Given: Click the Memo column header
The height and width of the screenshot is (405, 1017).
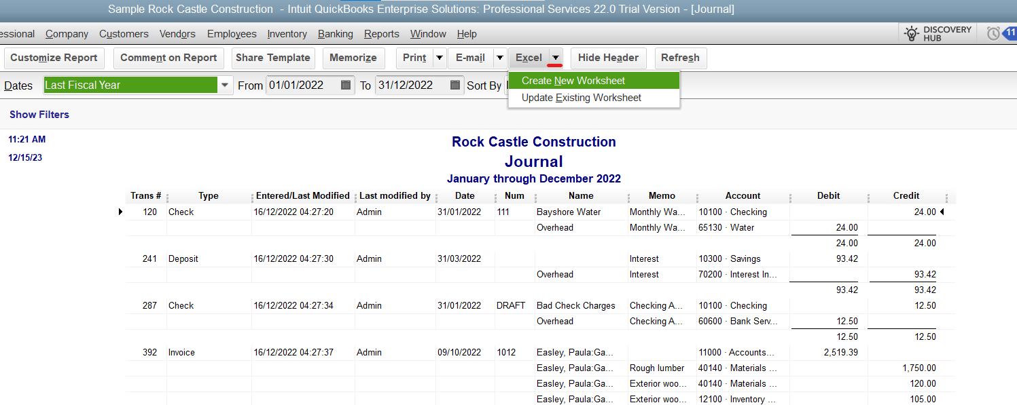Looking at the screenshot, I should [662, 196].
